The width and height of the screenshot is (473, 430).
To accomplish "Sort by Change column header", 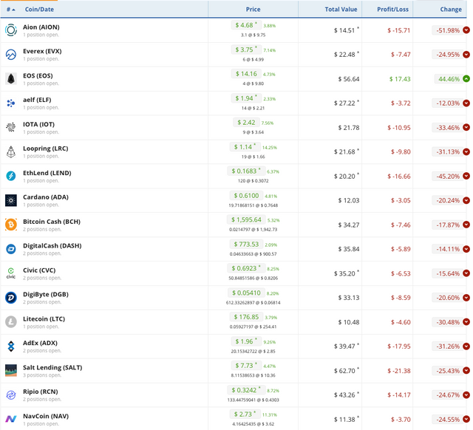I will 451,10.
